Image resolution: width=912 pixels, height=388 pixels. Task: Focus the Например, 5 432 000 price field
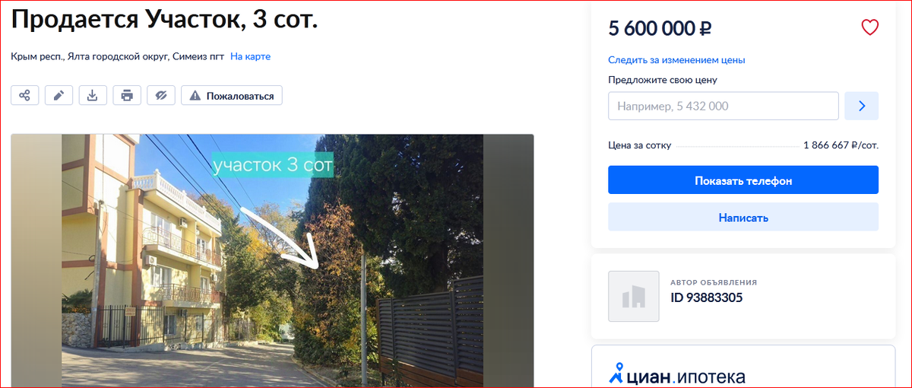(x=724, y=107)
